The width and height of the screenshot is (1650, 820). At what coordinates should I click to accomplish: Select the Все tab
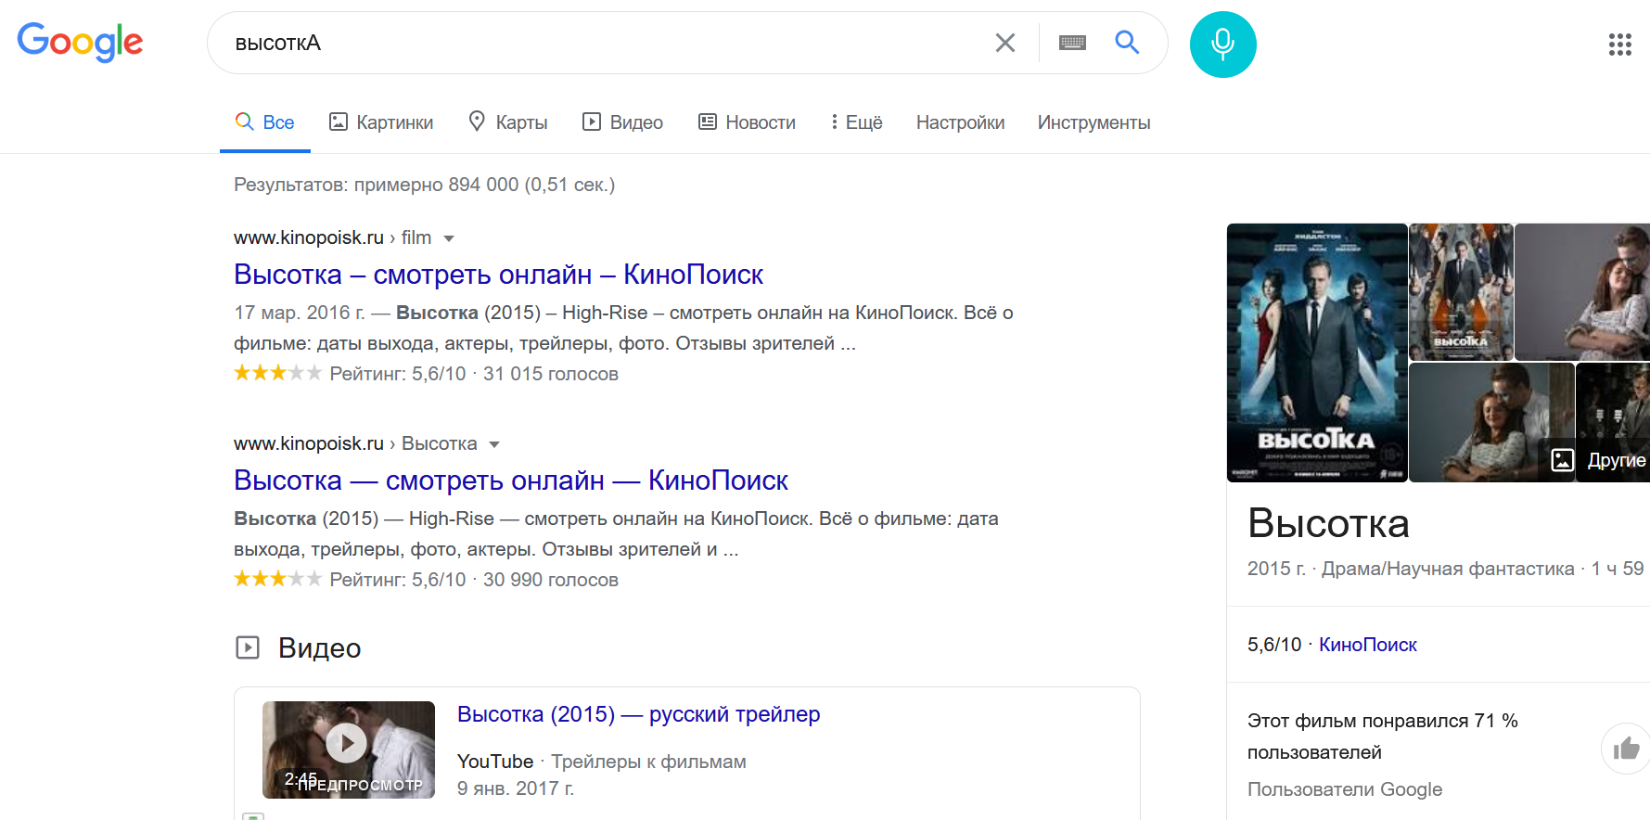265,122
